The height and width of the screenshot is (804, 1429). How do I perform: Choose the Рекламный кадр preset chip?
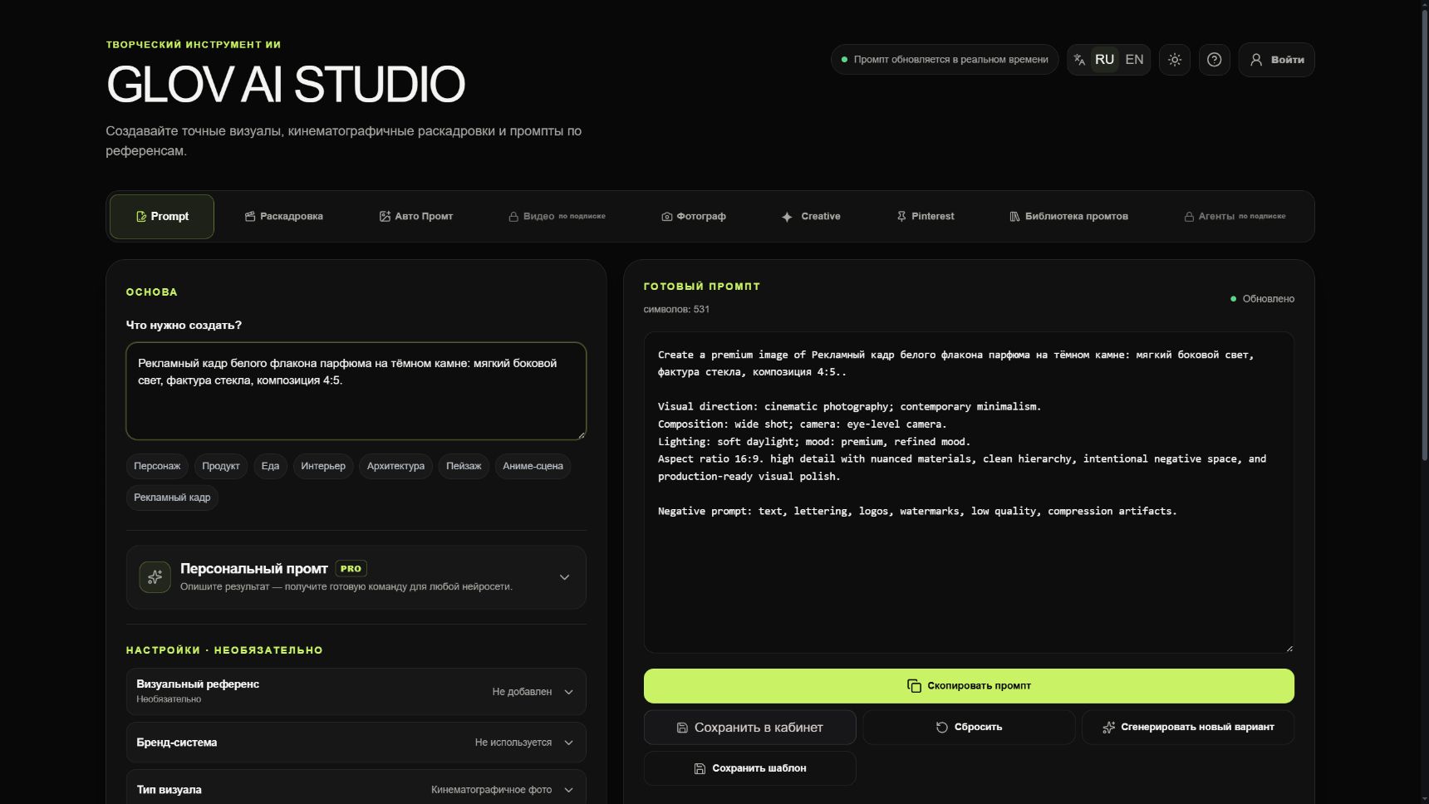(172, 498)
